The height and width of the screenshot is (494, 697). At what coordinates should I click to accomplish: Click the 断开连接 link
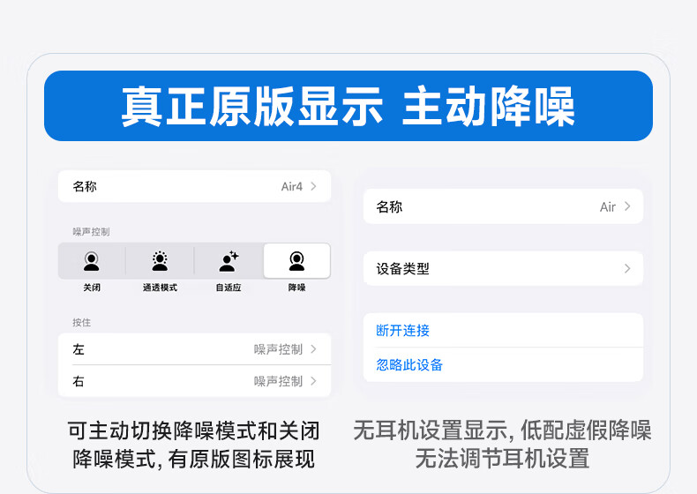coord(402,331)
